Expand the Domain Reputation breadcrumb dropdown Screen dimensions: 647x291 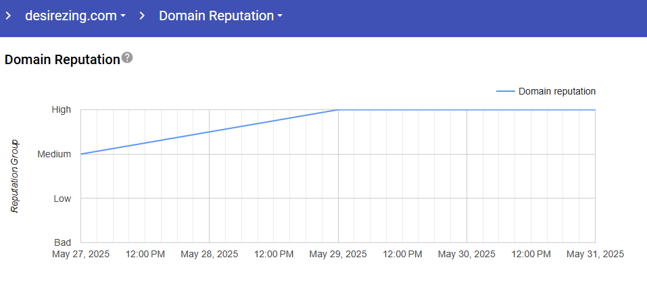pyautogui.click(x=220, y=16)
